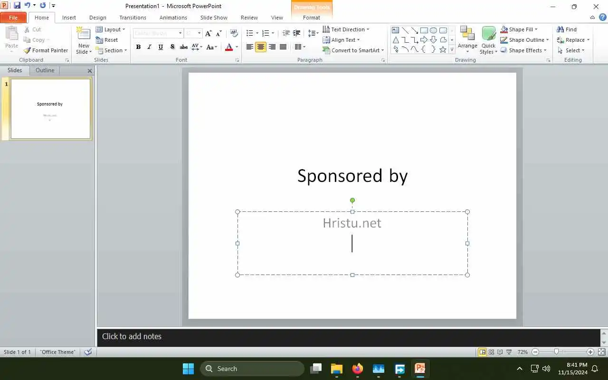Switch to the Insert tab
608x380 pixels.
coord(69,18)
